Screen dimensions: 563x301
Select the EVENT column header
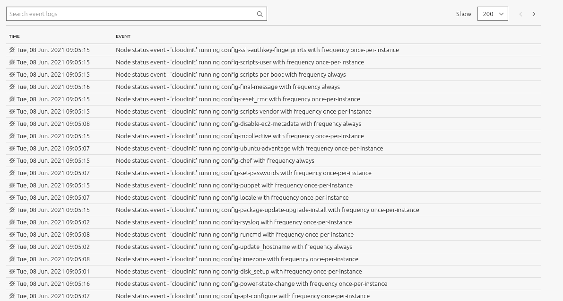point(123,36)
